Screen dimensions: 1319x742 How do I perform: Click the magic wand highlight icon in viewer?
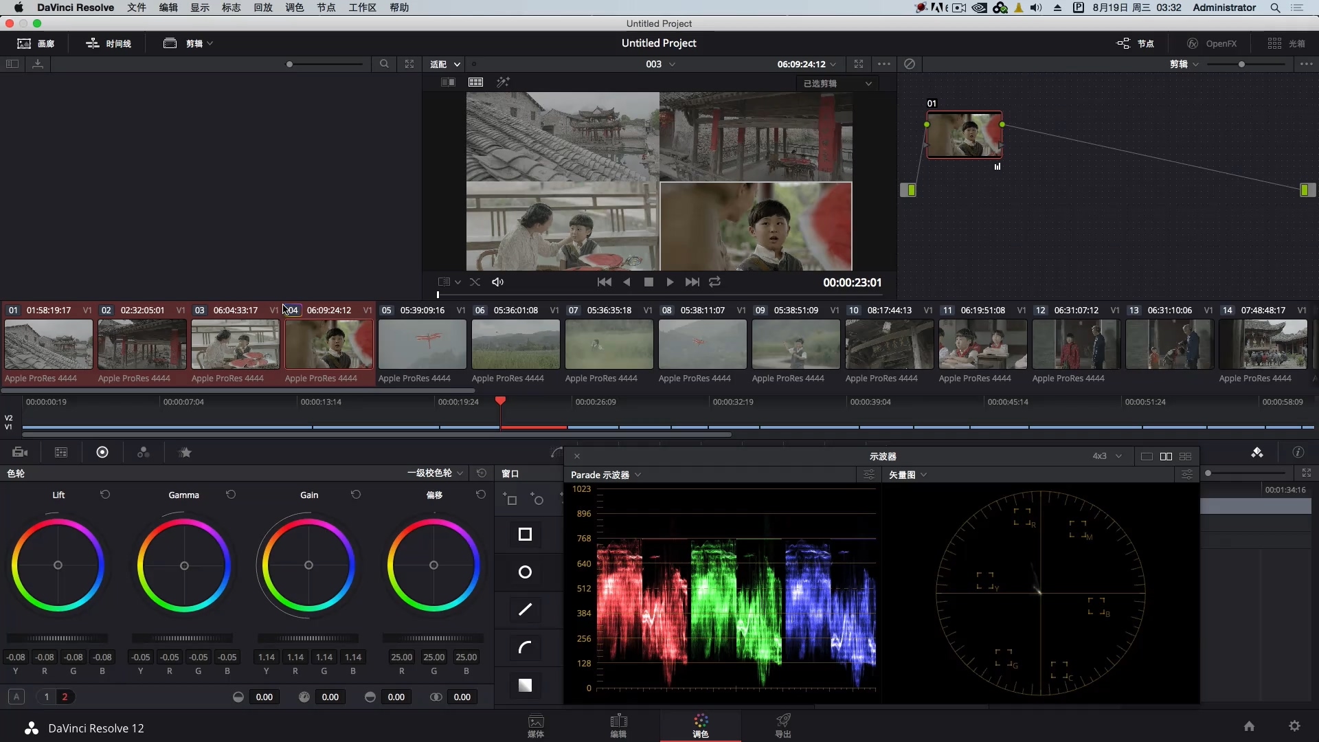point(503,82)
